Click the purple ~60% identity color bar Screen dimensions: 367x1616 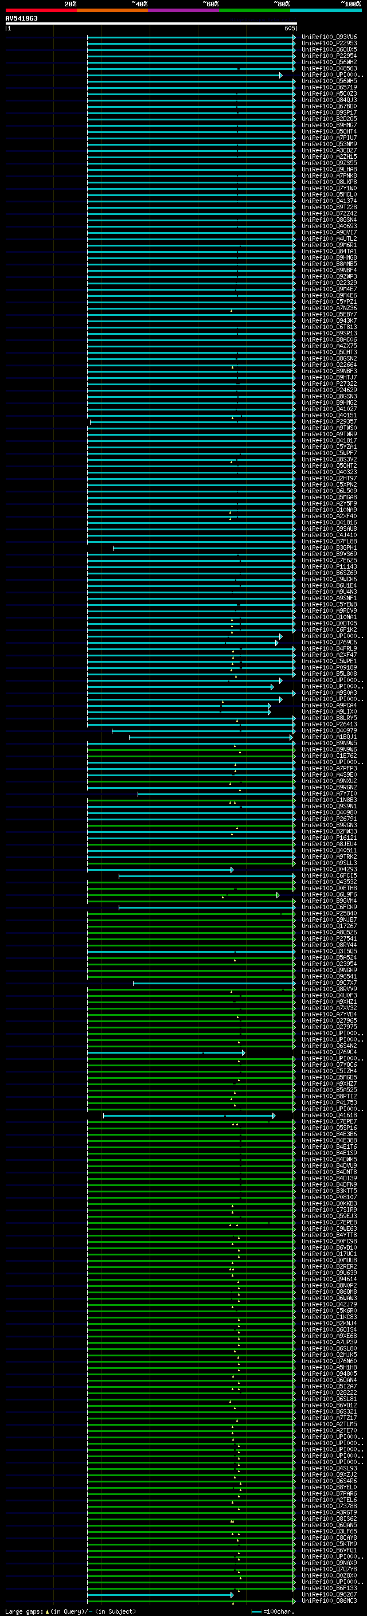[183, 10]
